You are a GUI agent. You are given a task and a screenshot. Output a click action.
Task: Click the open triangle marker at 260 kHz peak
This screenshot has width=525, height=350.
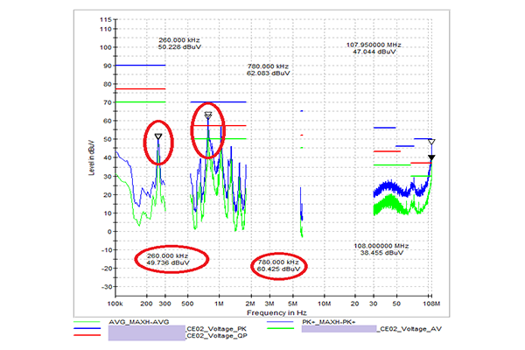(x=158, y=136)
